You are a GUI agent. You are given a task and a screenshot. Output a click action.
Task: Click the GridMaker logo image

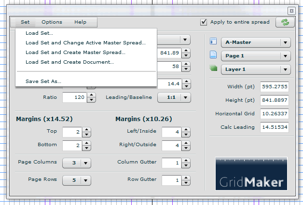pos(251,174)
